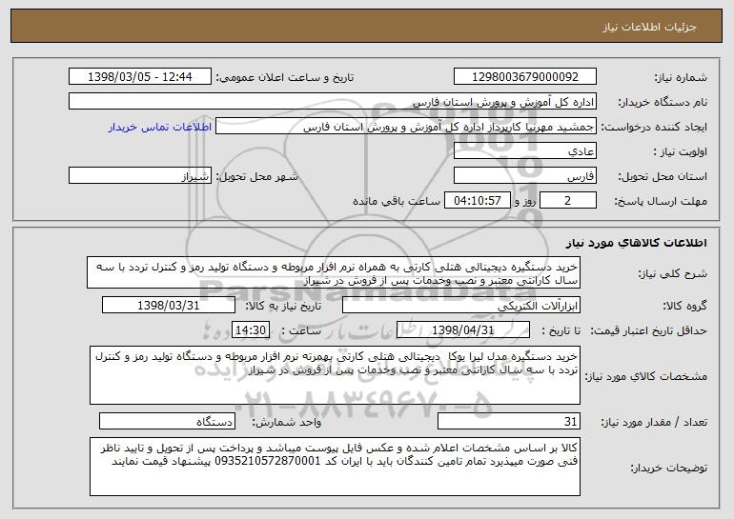Click the label حداقل تاریخ اعتبار قیمت
Image resolution: width=734 pixels, height=519 pixels.
[649, 330]
